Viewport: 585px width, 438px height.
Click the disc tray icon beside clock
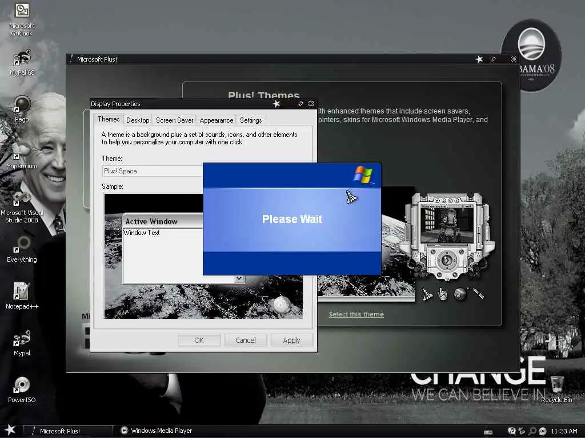tap(543, 431)
